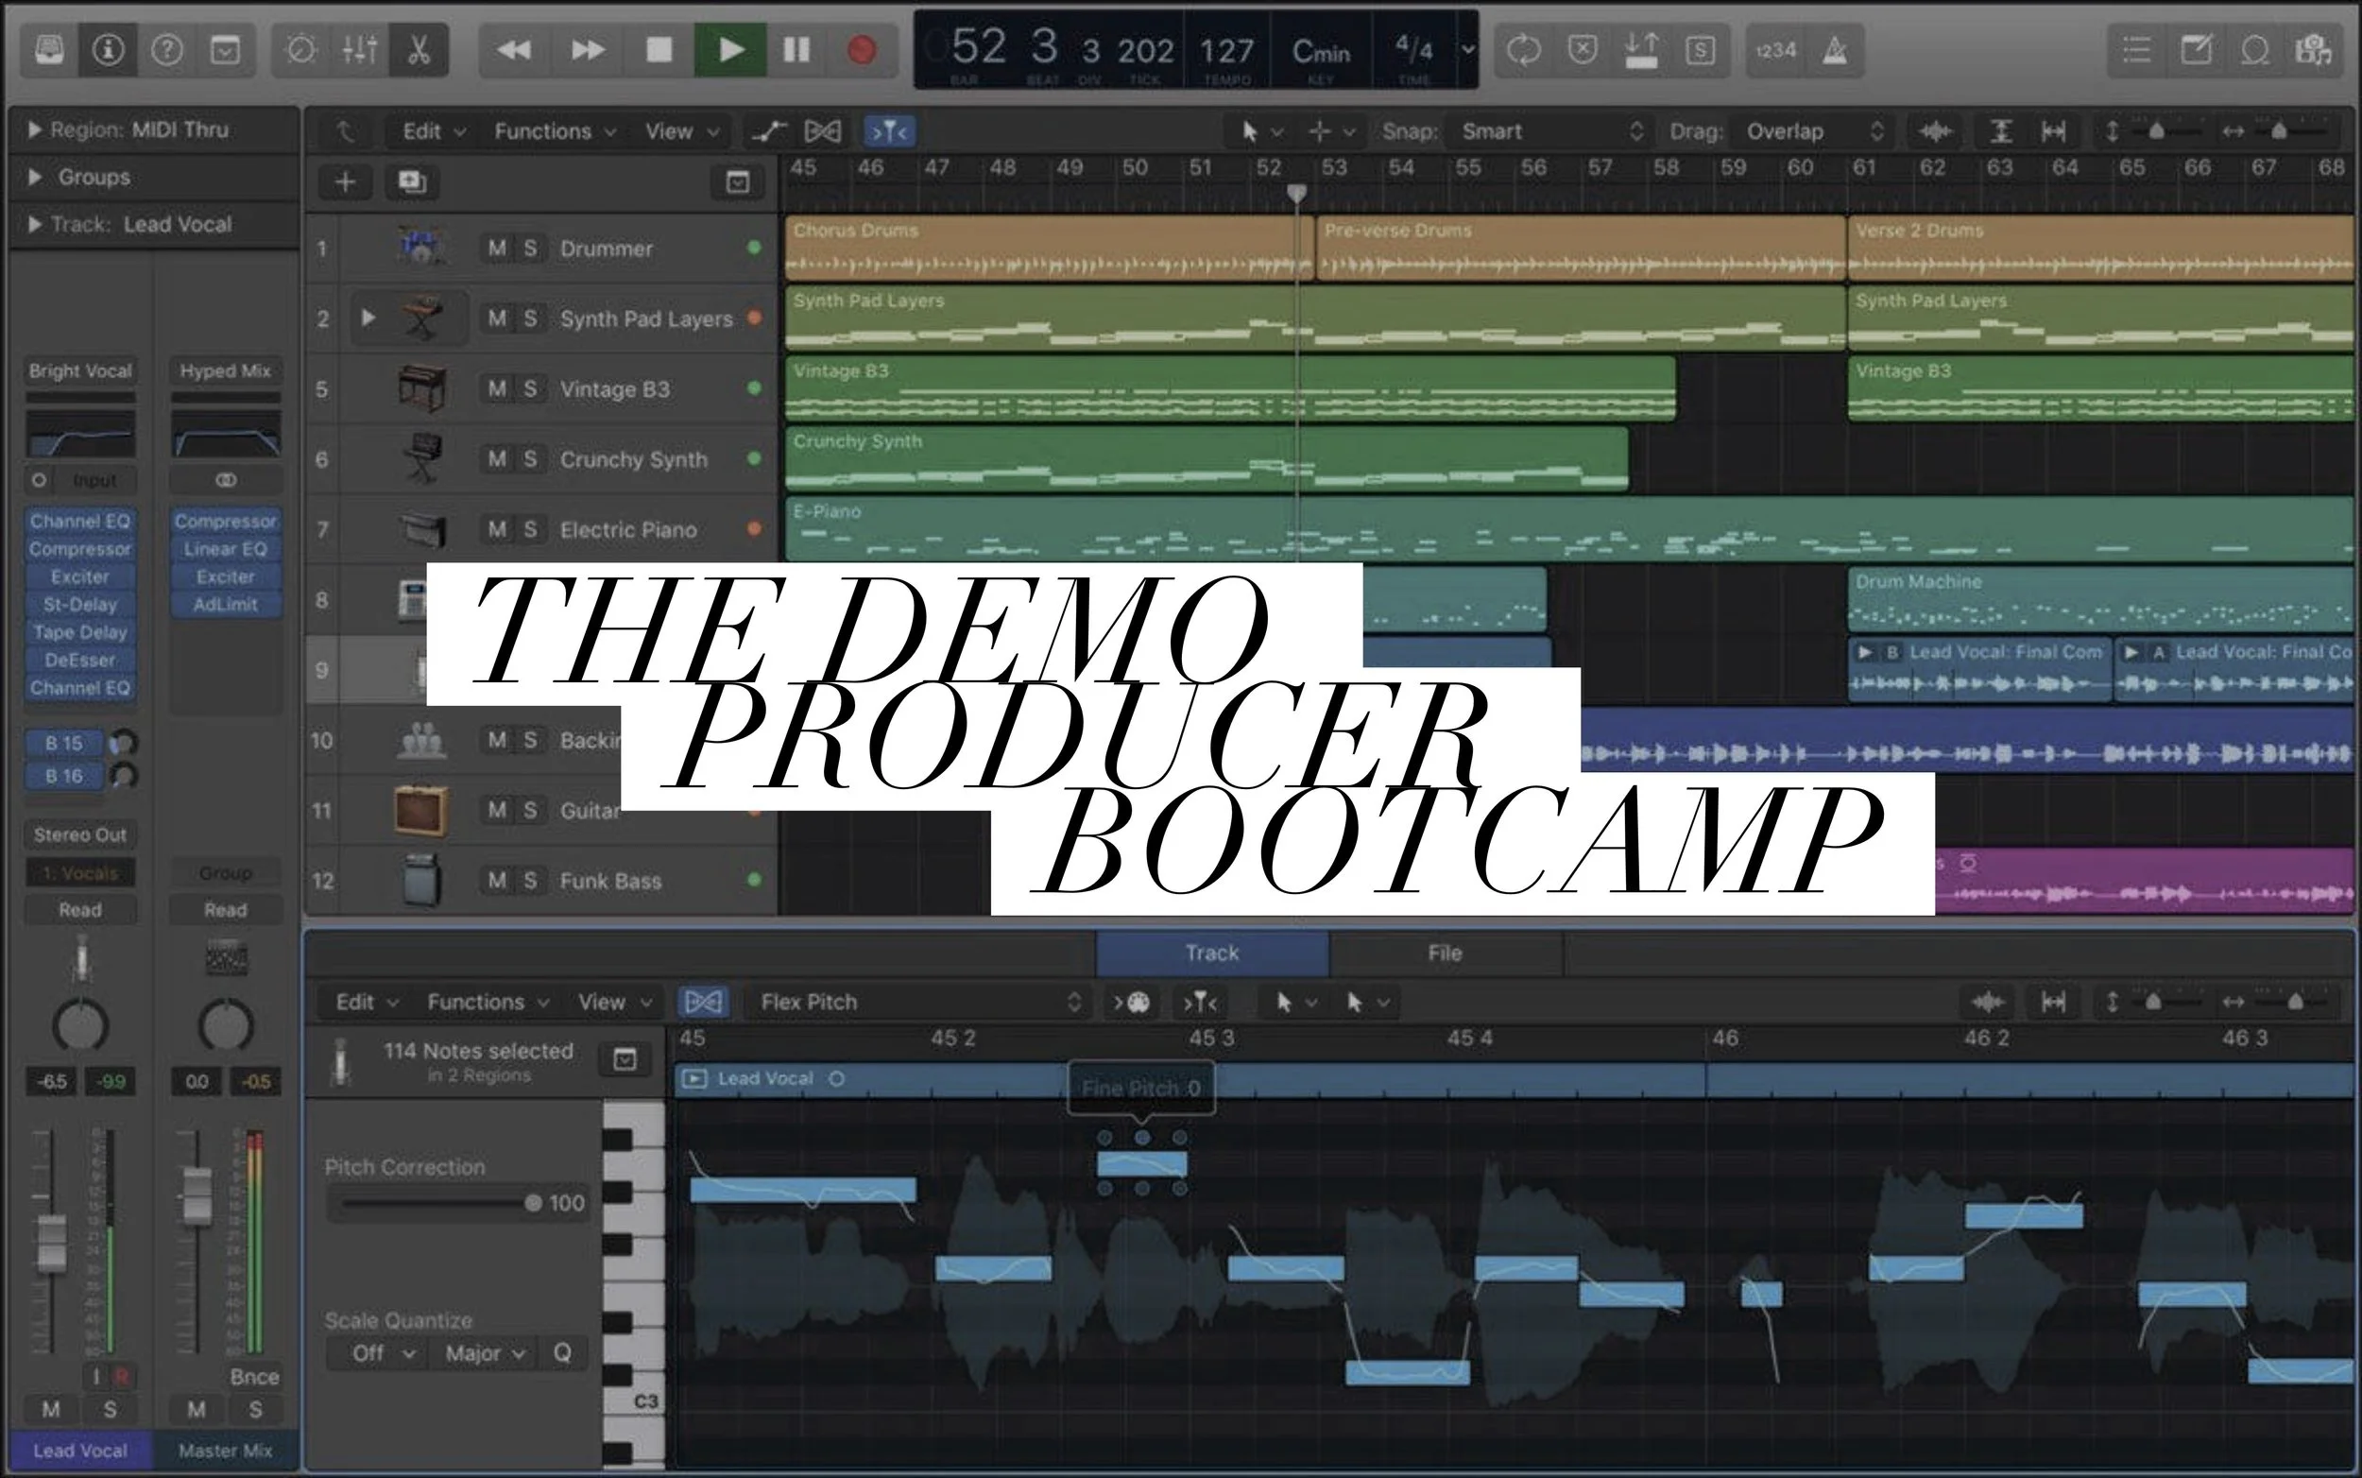This screenshot has width=2362, height=1478.
Task: Click the Flex butterfly icon above the tracks
Action: point(822,130)
